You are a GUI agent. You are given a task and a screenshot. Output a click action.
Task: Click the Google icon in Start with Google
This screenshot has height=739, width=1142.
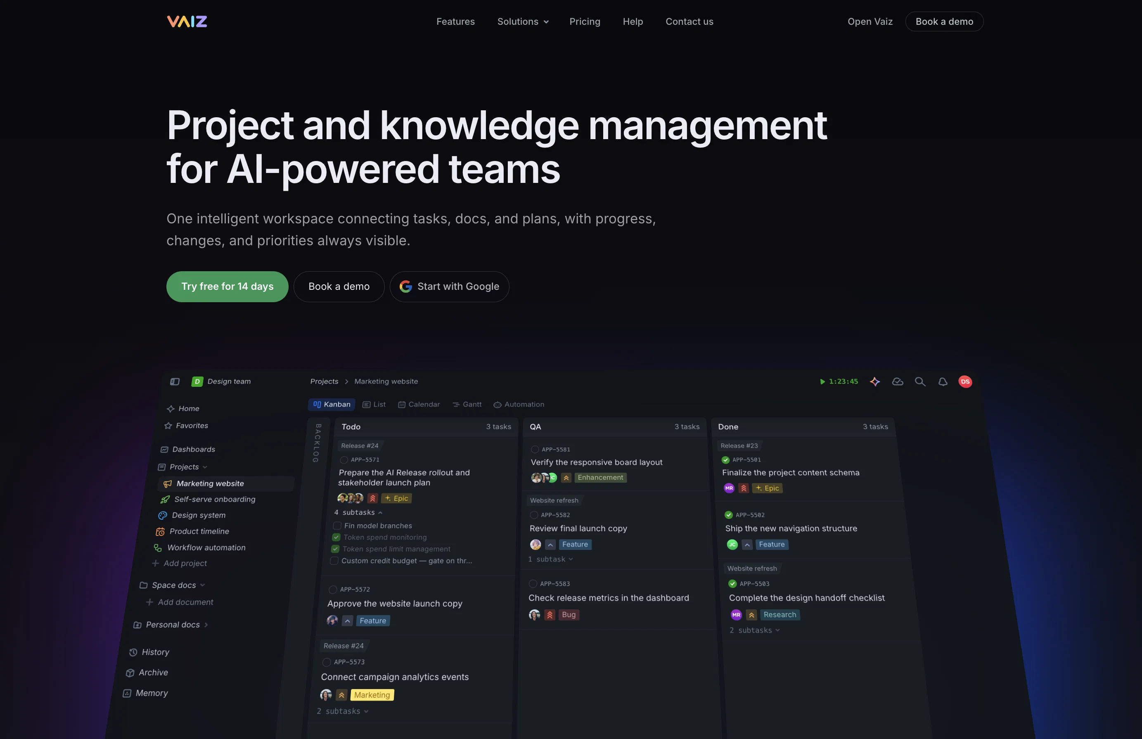pos(405,287)
